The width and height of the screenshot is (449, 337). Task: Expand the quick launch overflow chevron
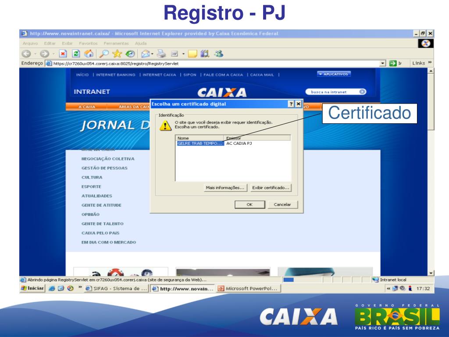click(x=80, y=287)
